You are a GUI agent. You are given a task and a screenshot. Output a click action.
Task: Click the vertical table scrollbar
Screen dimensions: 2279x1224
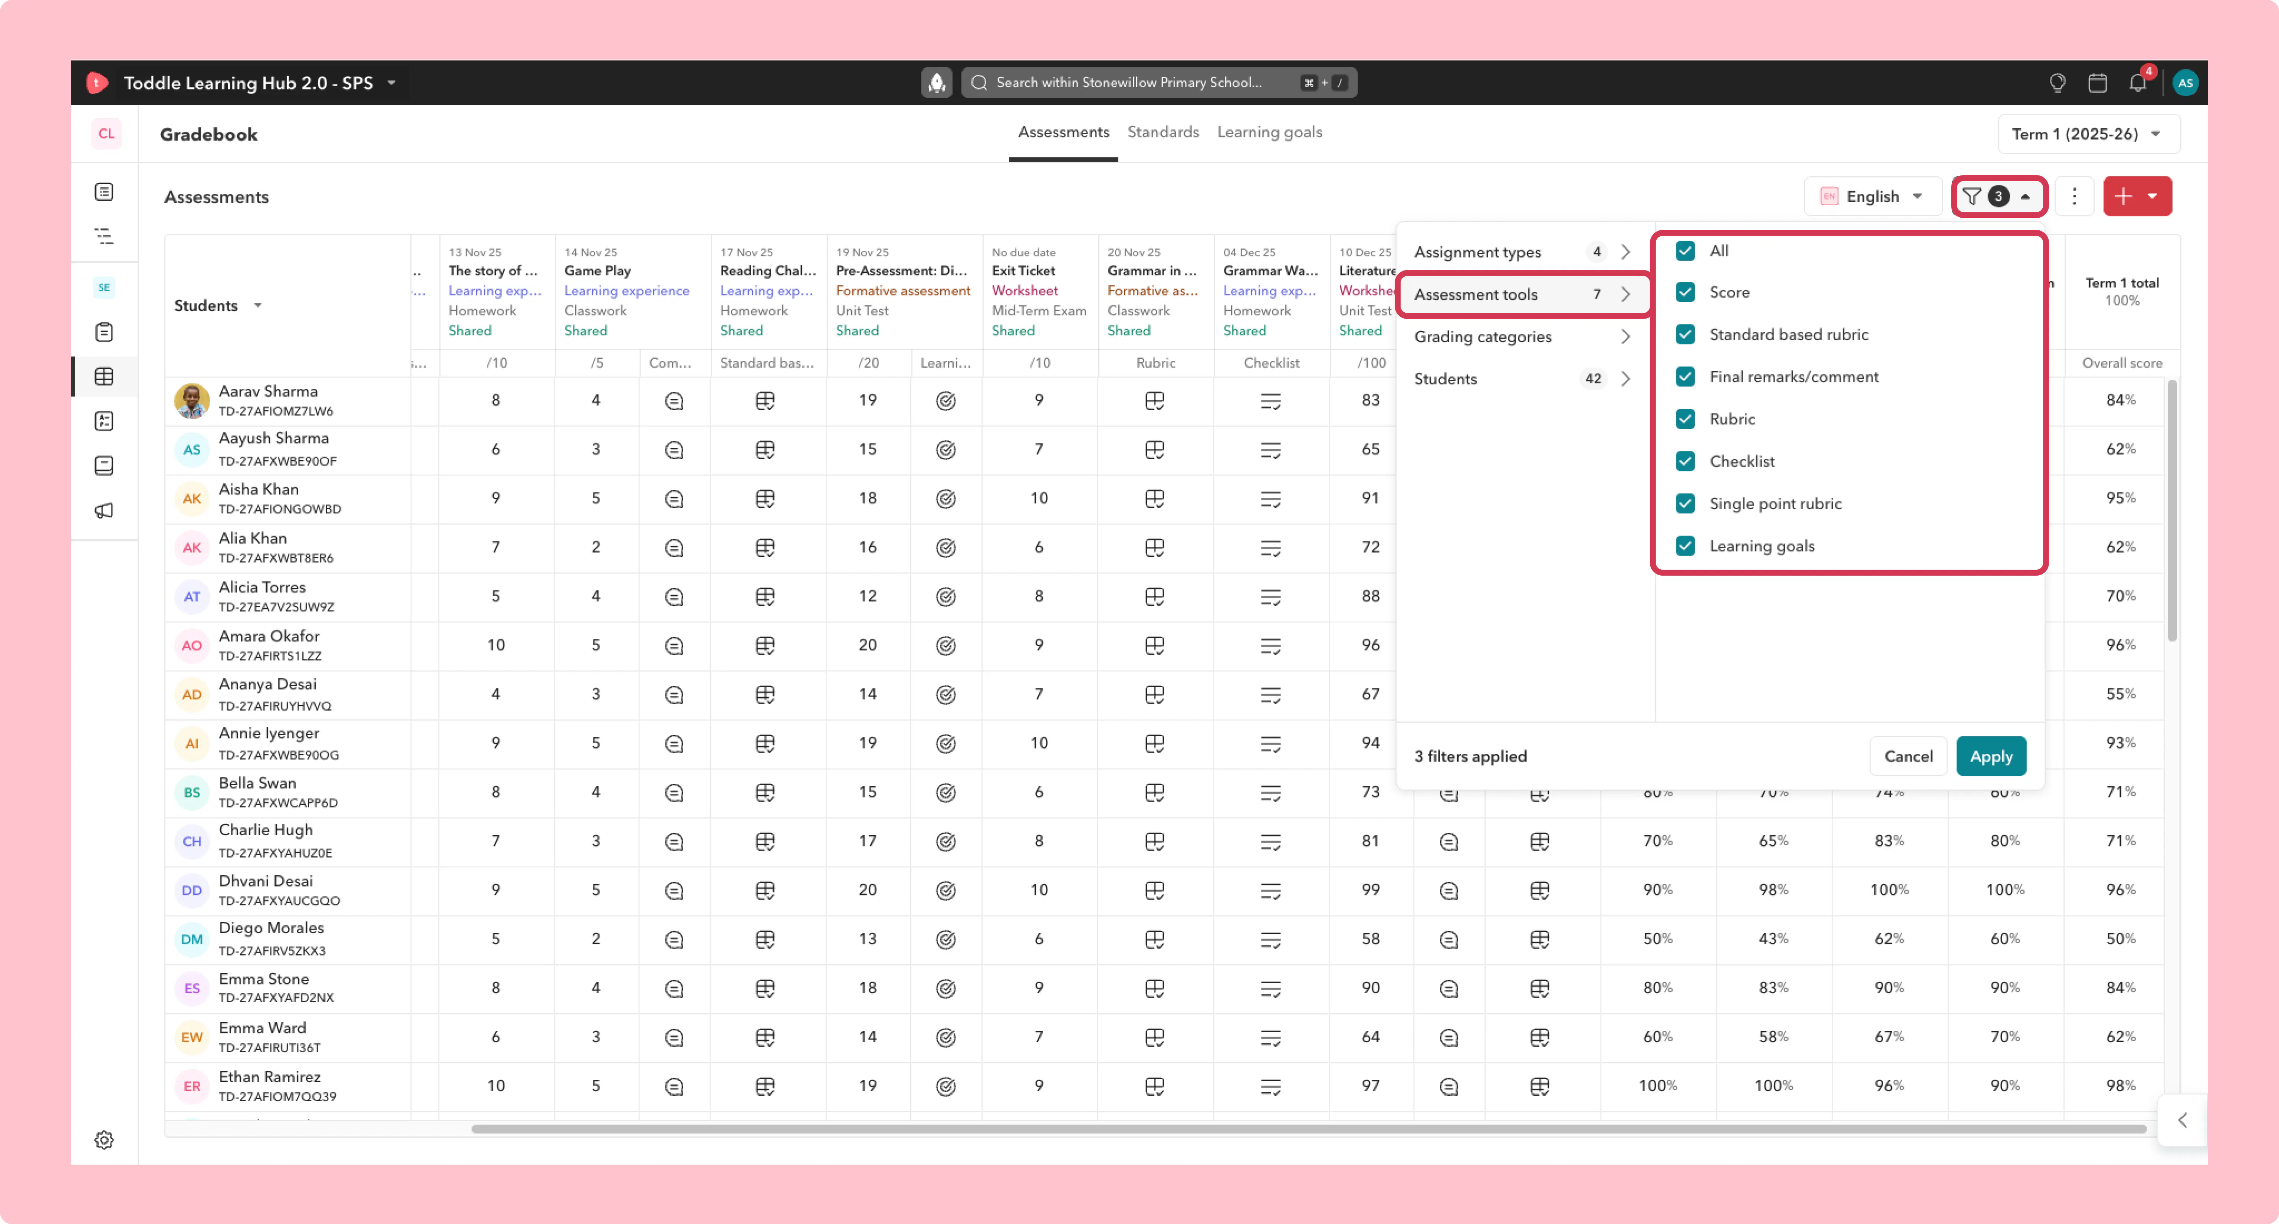(2172, 511)
